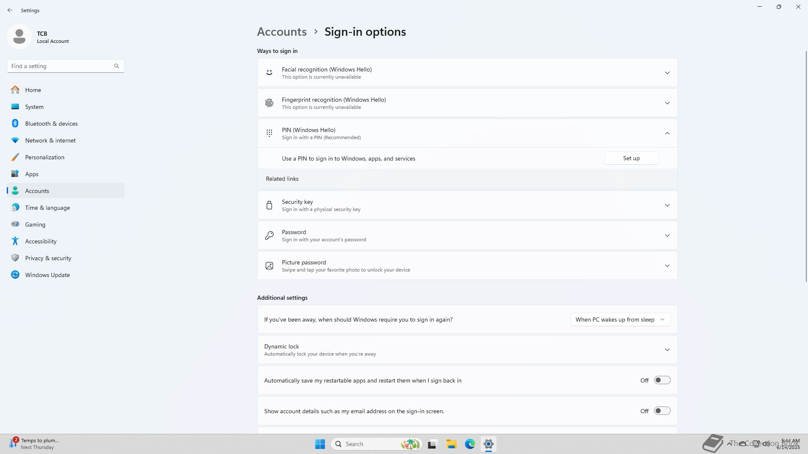Expand the Dynamic lock settings
This screenshot has height=454, width=808.
(x=667, y=350)
